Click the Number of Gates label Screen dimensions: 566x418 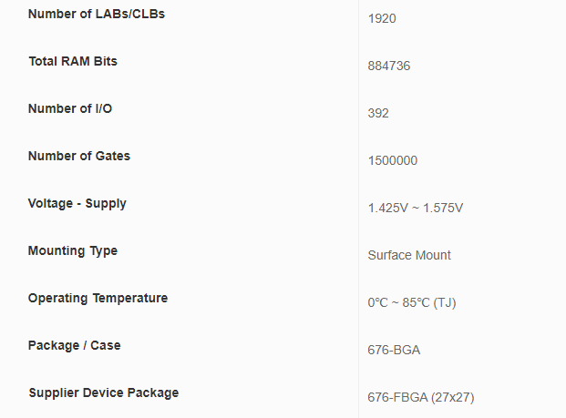79,157
